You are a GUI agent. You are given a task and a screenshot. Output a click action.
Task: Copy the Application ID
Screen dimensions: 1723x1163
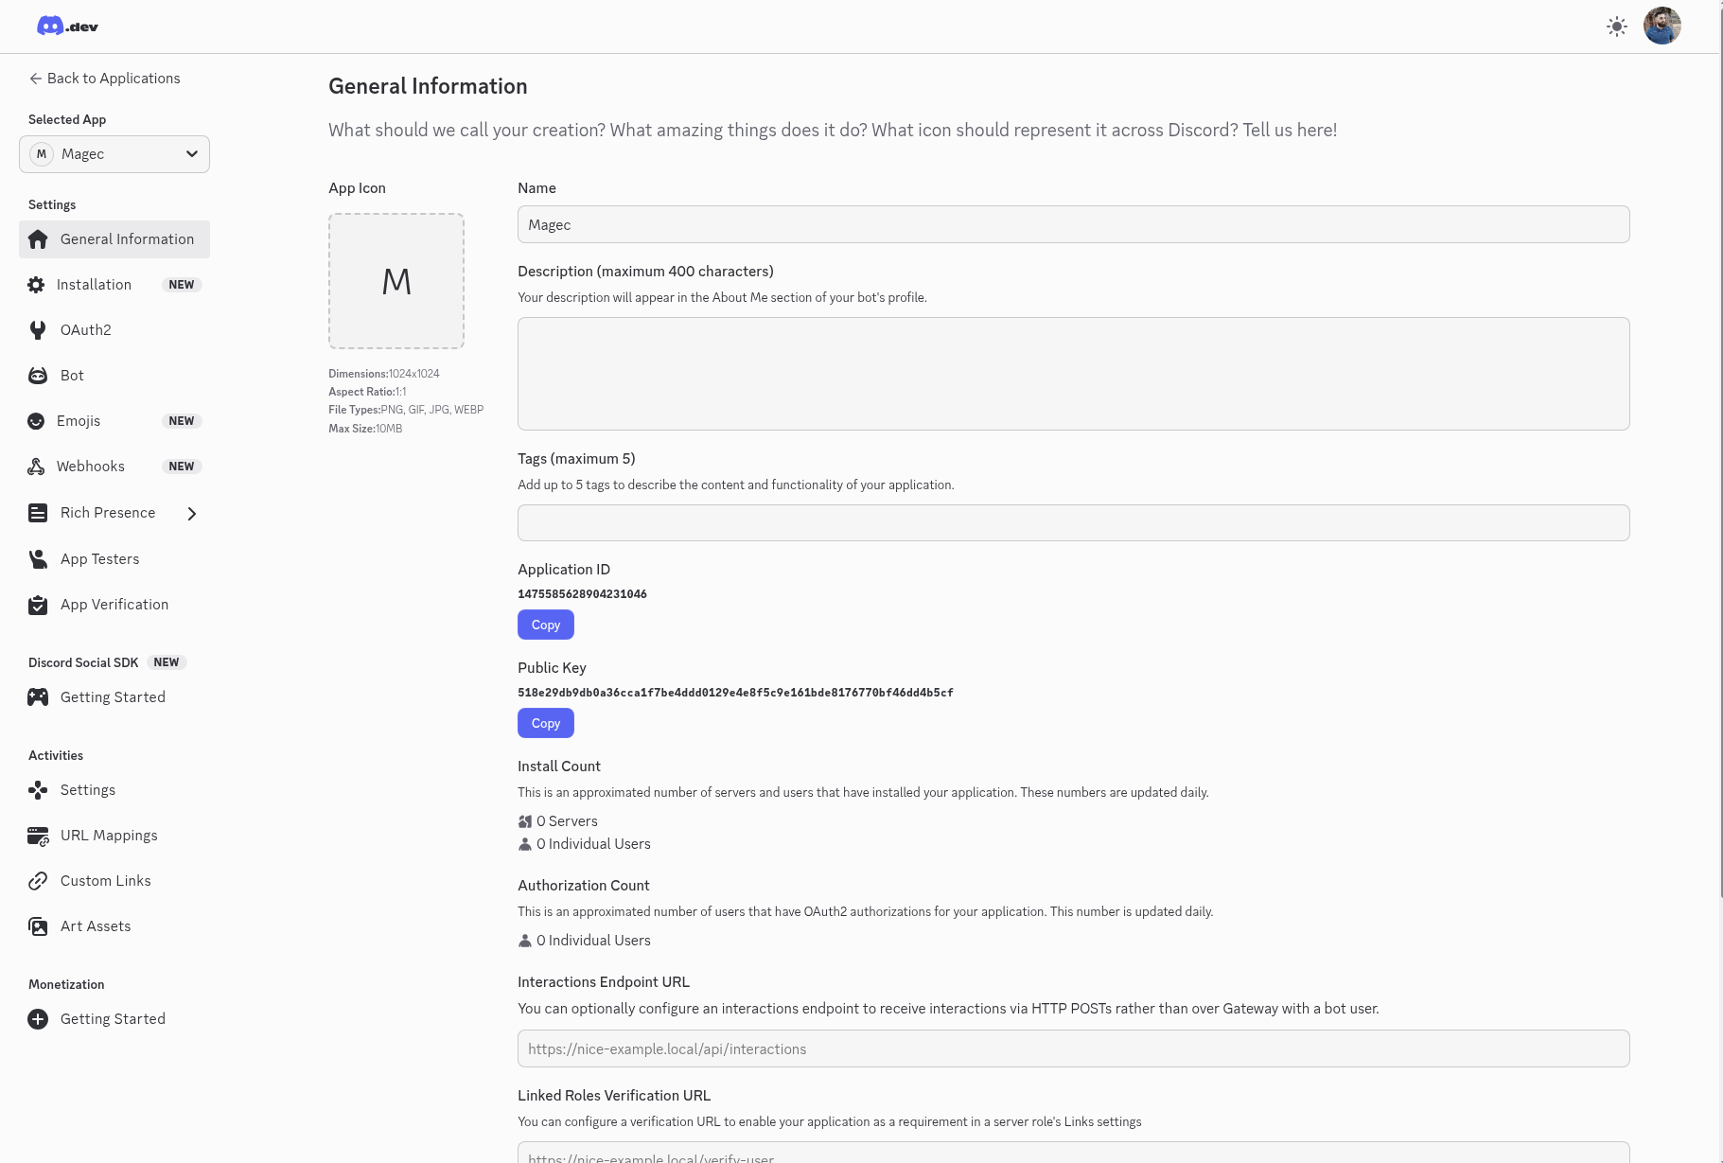[545, 625]
